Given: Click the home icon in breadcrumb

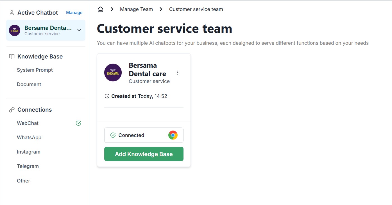Looking at the screenshot, I should 100,9.
